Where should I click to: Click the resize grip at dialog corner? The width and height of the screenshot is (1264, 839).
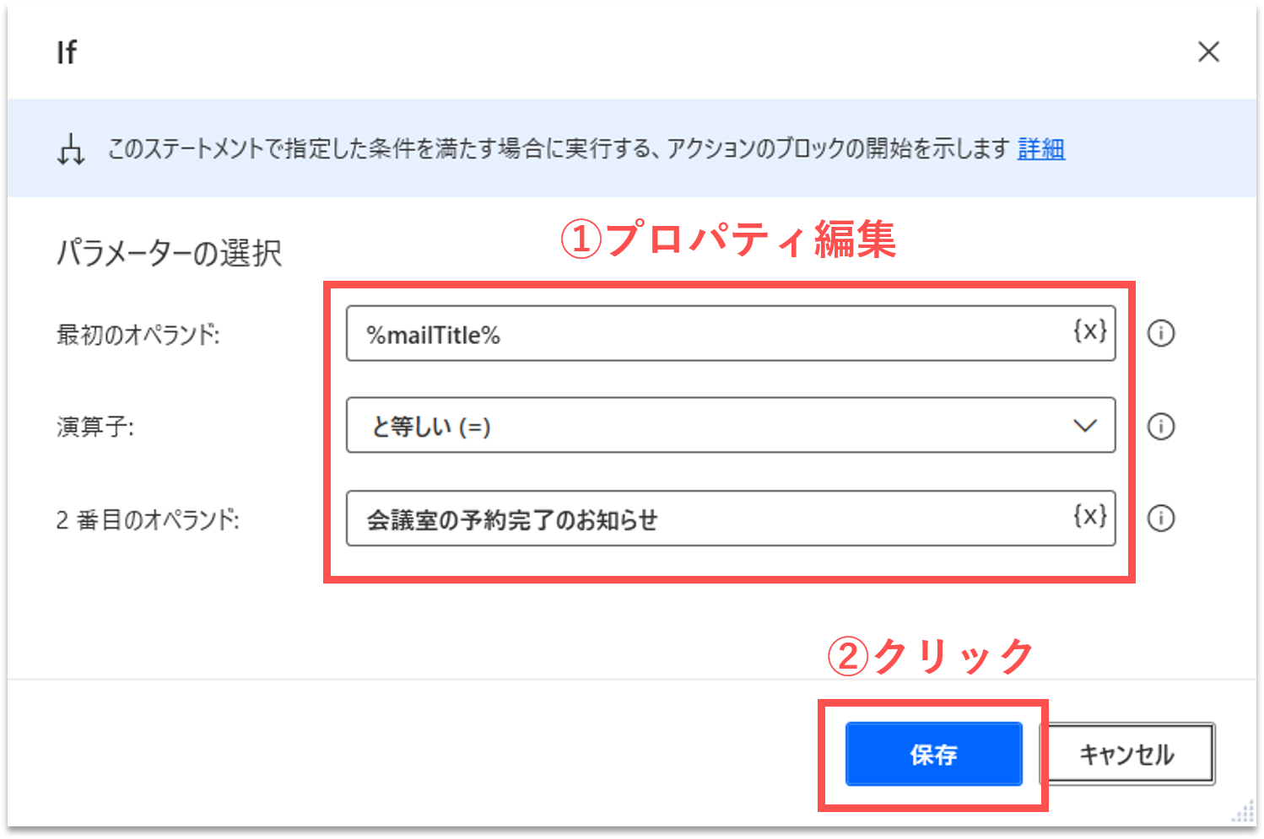point(1243,812)
